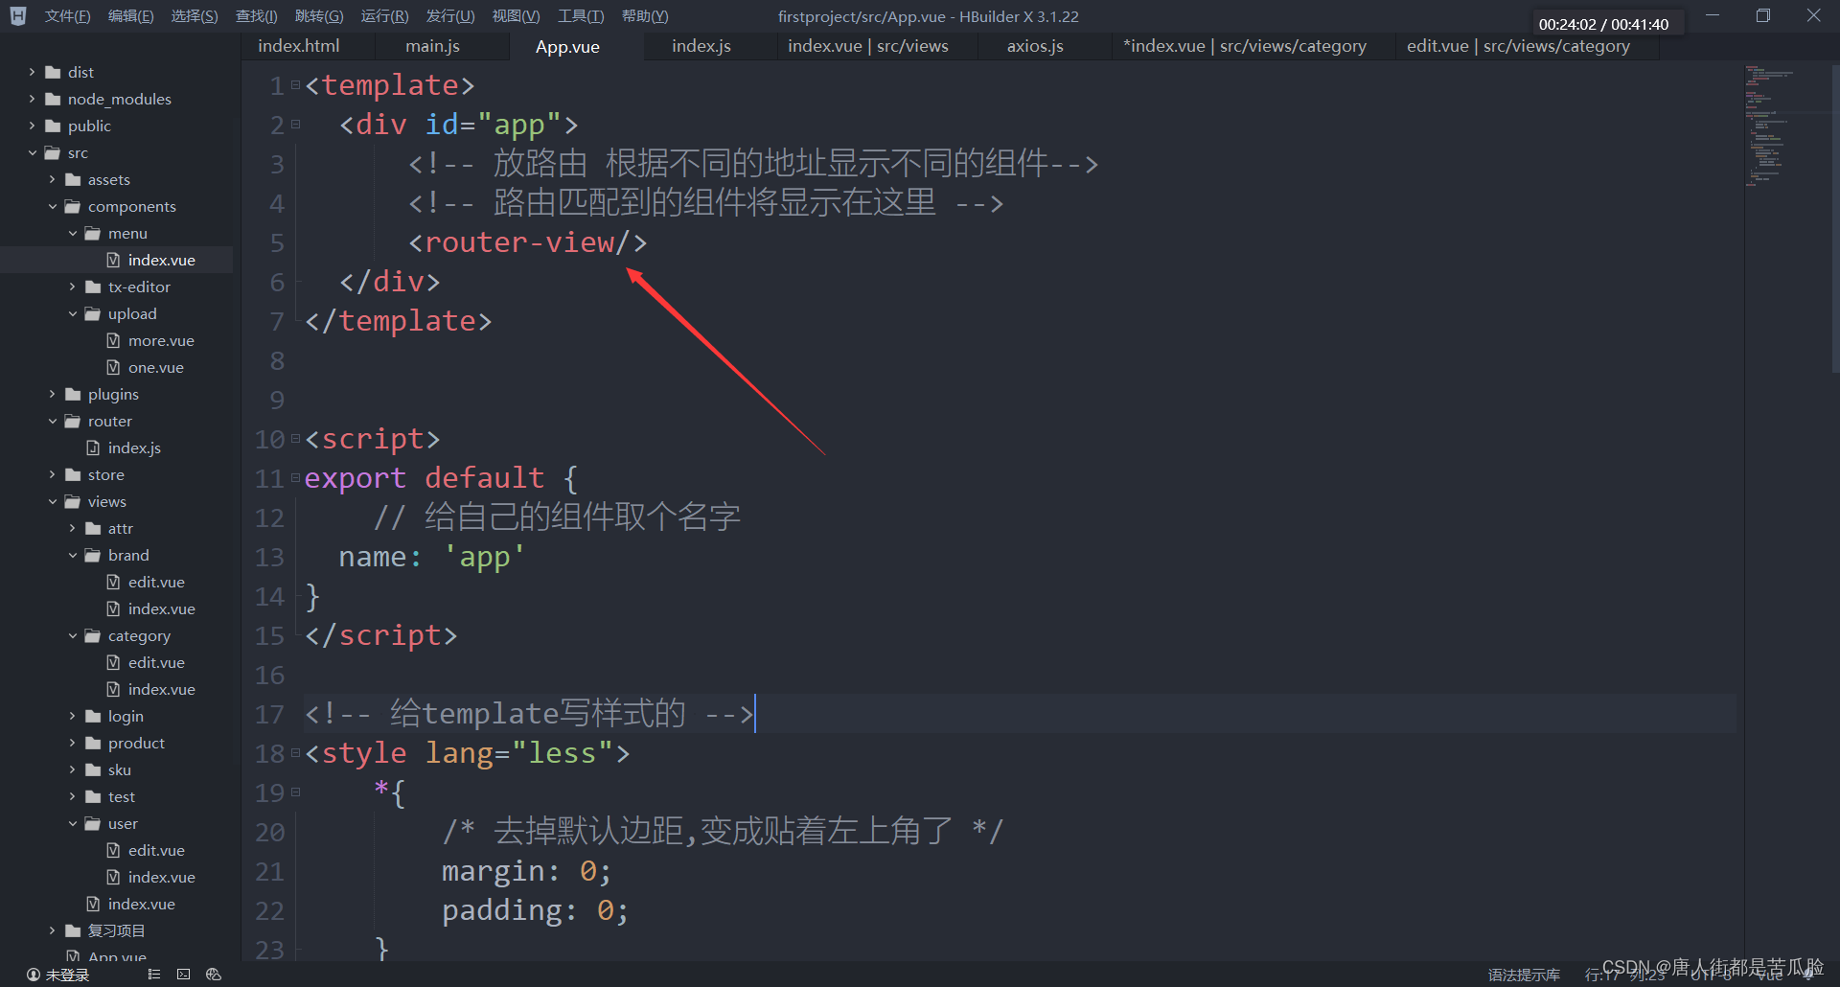This screenshot has width=1840, height=987.
Task: Open the 工具(T) menu
Action: [x=581, y=16]
